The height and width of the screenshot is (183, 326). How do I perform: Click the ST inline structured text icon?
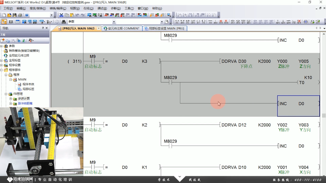306,21
